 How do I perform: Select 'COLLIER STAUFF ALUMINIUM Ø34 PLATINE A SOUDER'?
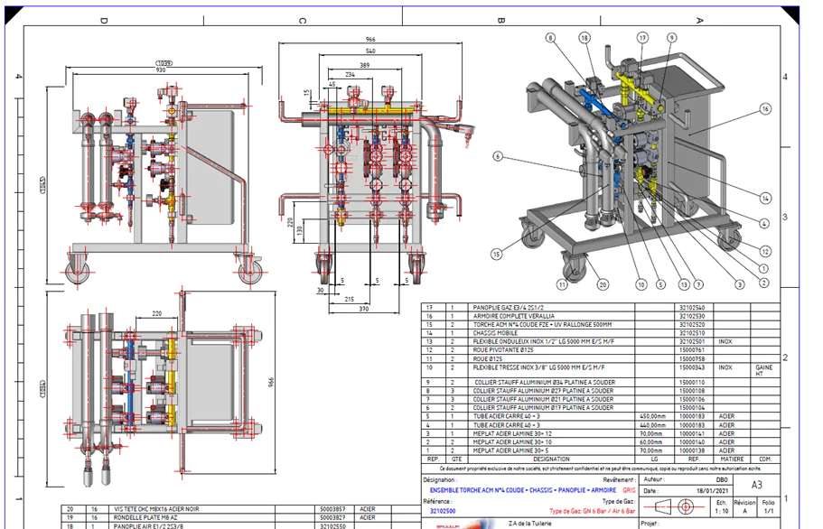coord(545,382)
